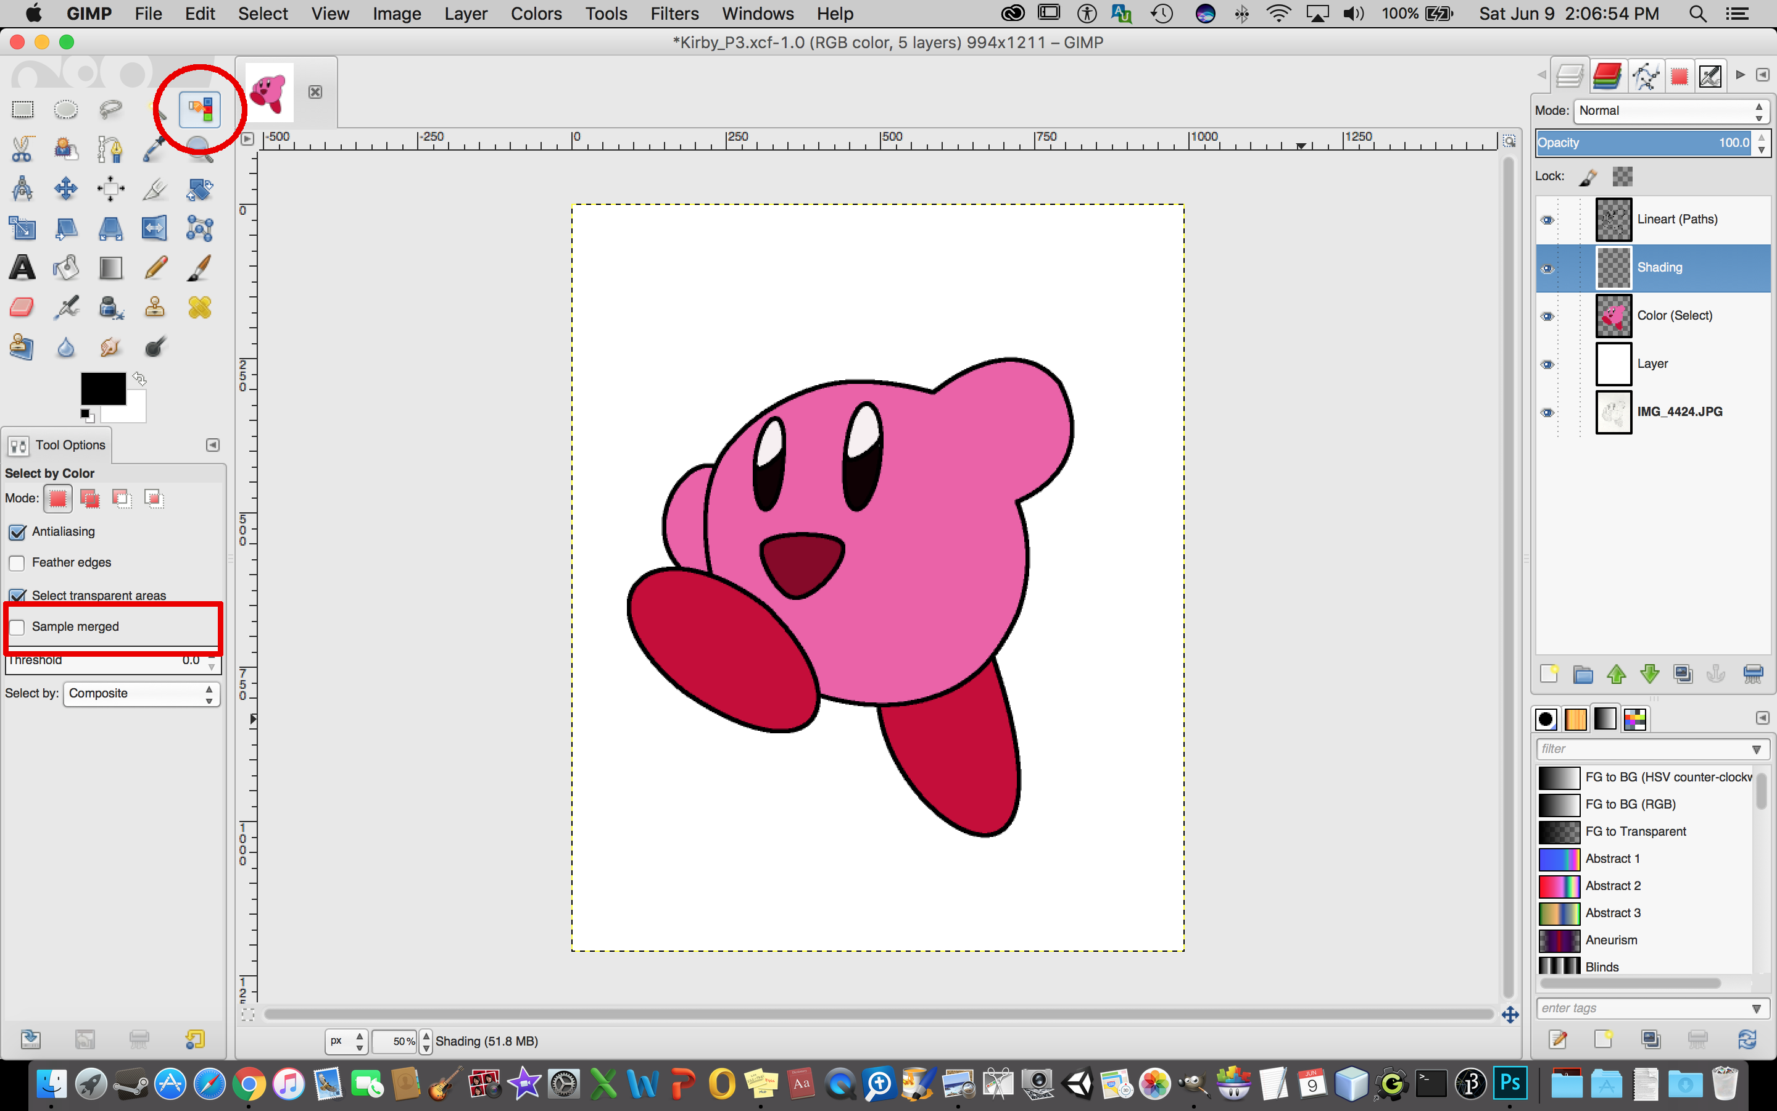Select the Layer named Layer
Image resolution: width=1777 pixels, height=1111 pixels.
pyautogui.click(x=1653, y=364)
